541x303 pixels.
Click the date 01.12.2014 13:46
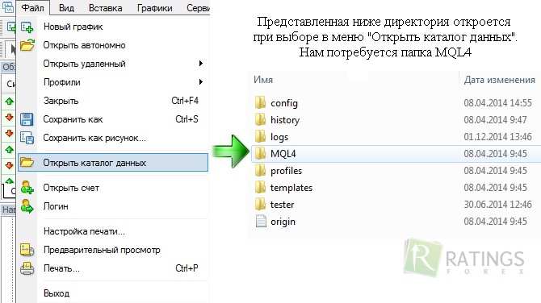pos(497,137)
